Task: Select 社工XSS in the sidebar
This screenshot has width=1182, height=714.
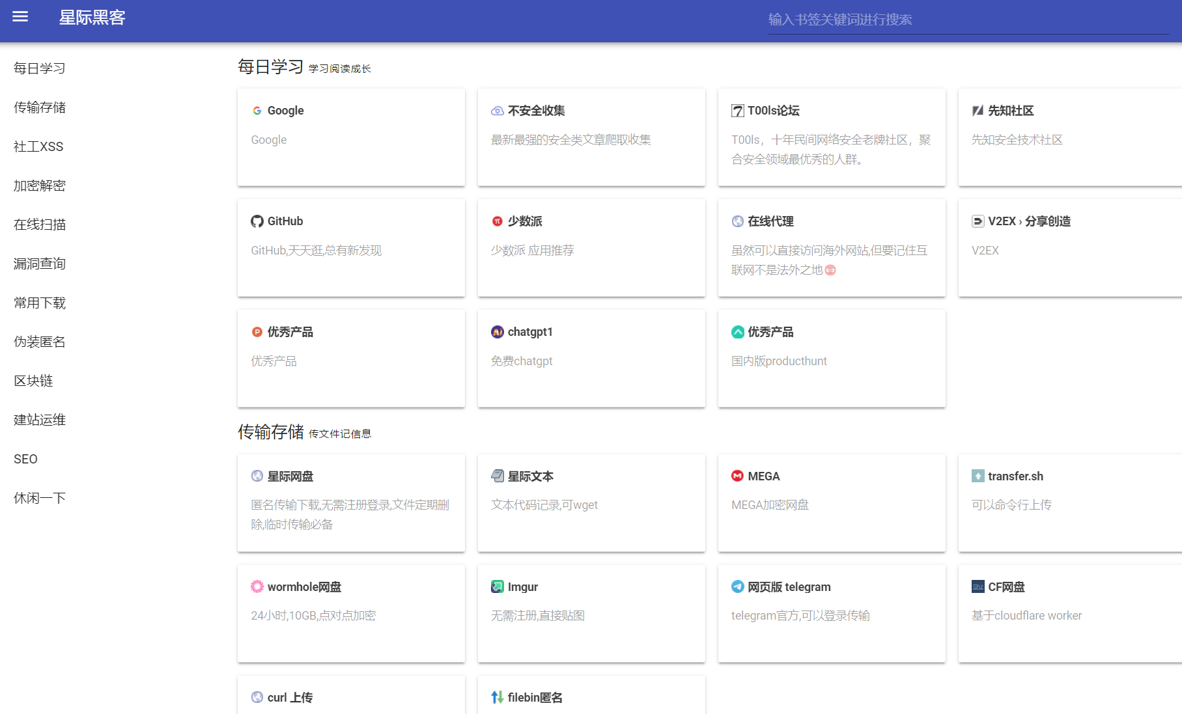Action: [38, 146]
